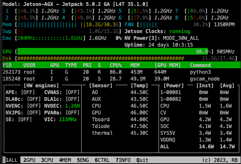Click the Command column header

[x=200, y=65]
